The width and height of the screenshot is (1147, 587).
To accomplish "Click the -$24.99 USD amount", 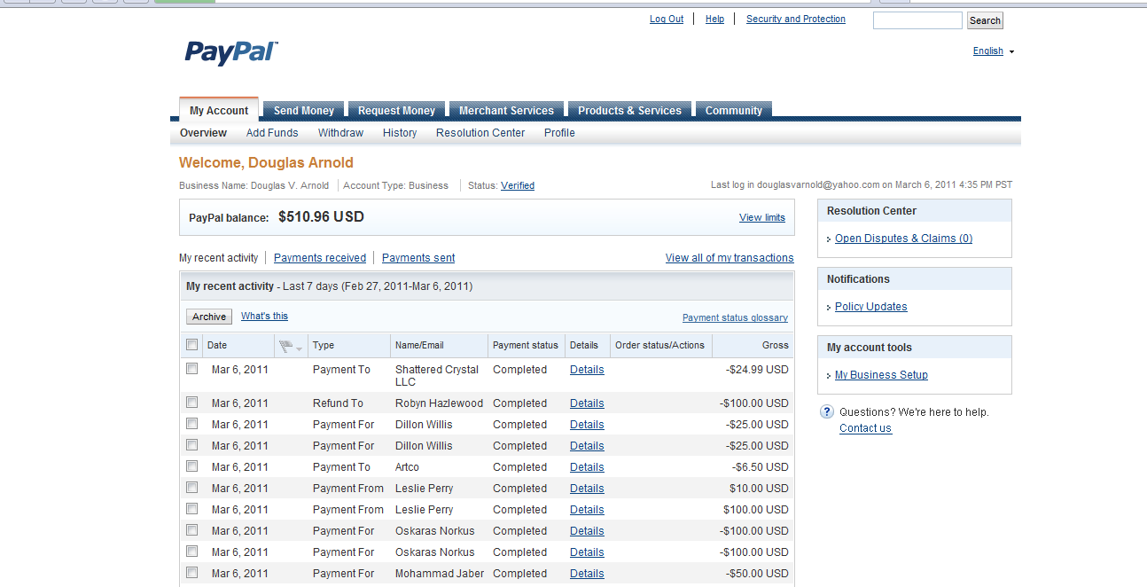I will pyautogui.click(x=756, y=370).
